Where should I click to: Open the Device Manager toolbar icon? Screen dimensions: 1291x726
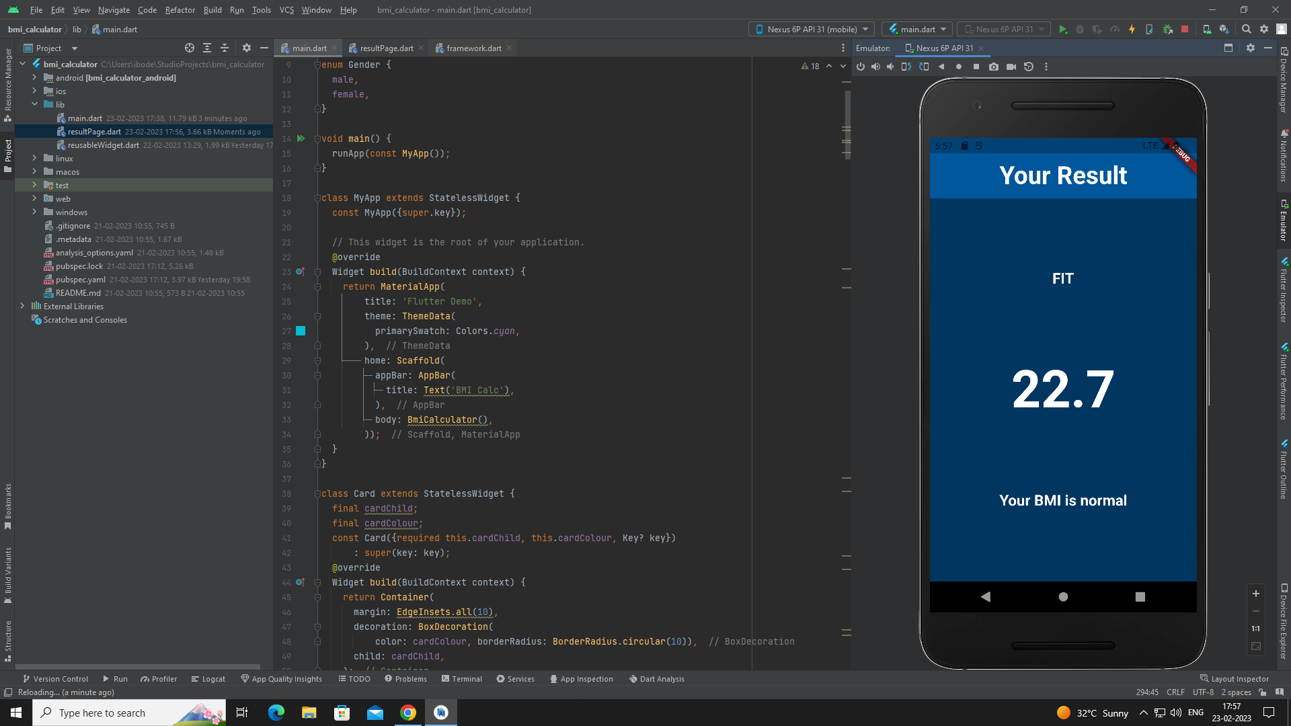[x=1207, y=30]
